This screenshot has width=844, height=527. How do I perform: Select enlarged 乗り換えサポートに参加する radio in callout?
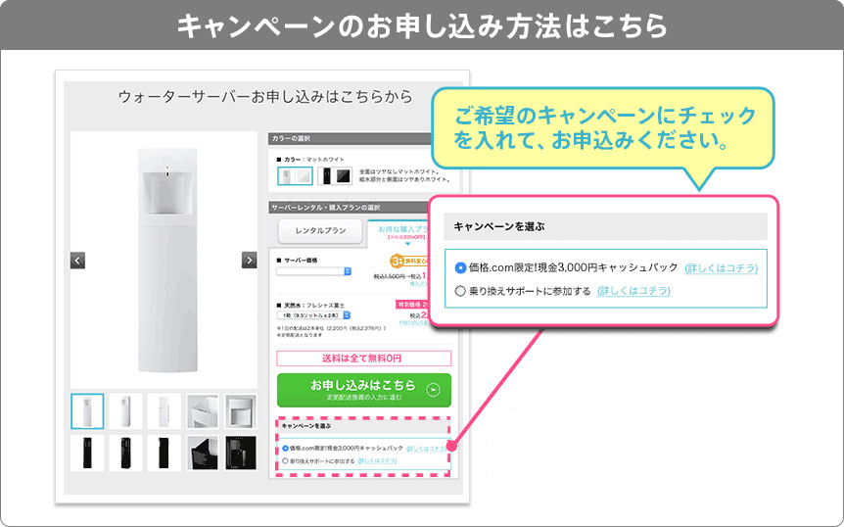(460, 291)
